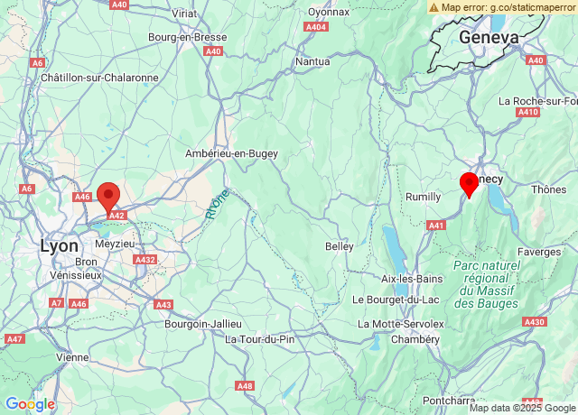Click the A42 highway shield

[x=117, y=216]
